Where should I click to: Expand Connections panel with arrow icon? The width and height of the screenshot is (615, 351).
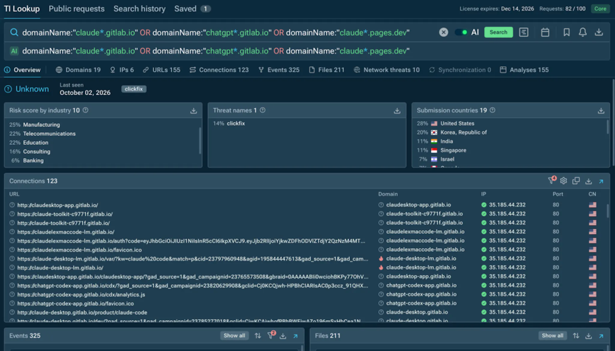tap(601, 181)
